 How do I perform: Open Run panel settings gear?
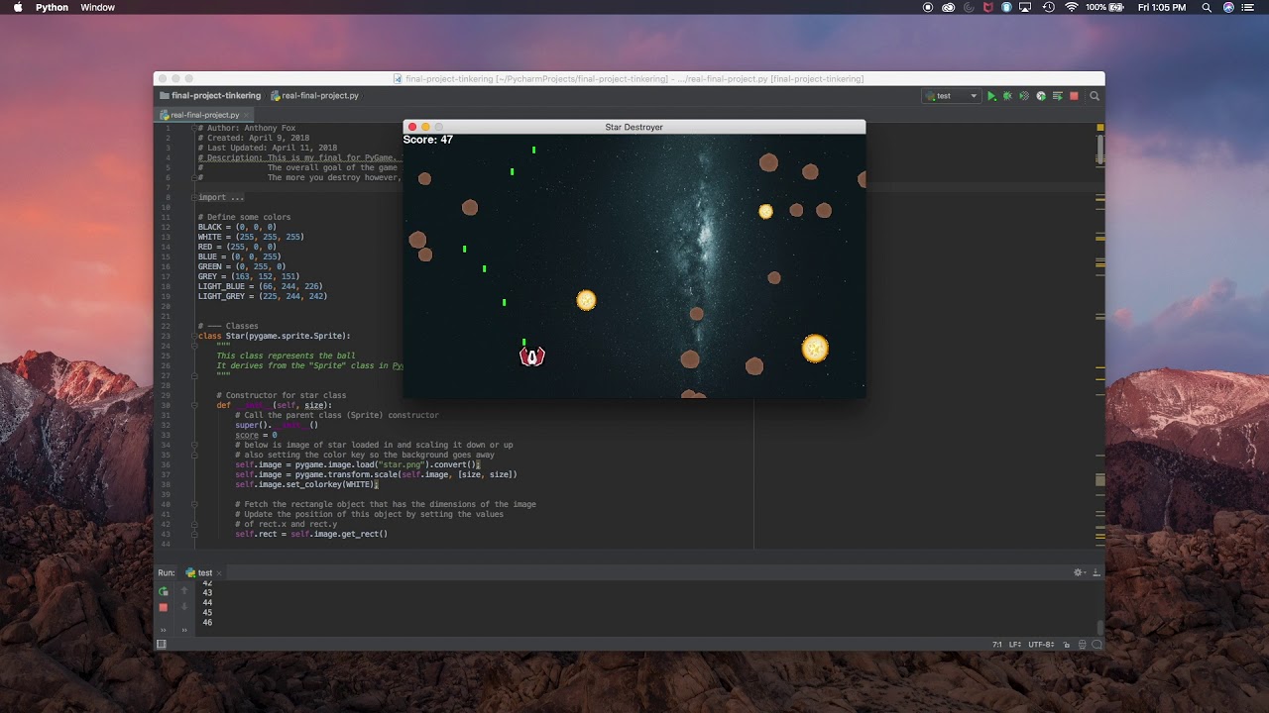tap(1079, 572)
